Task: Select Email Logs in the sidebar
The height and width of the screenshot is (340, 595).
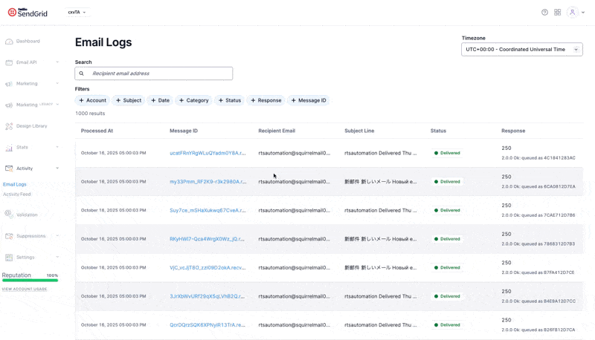Action: point(15,184)
